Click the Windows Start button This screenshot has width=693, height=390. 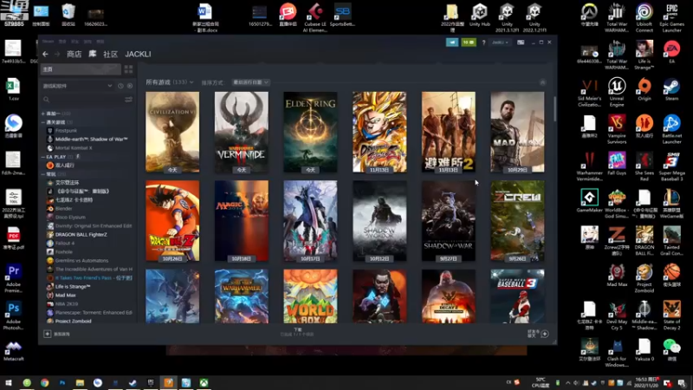pyautogui.click(x=9, y=382)
